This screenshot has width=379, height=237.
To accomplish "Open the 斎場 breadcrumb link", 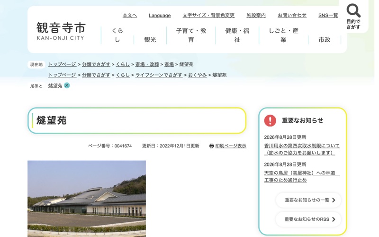I will click(169, 64).
